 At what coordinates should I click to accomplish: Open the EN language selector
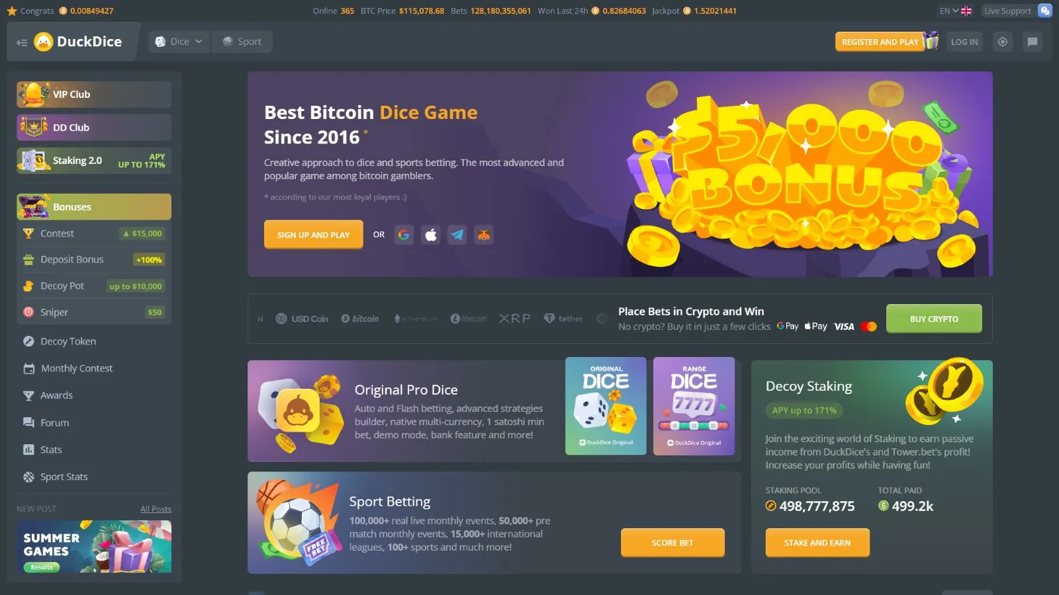955,11
